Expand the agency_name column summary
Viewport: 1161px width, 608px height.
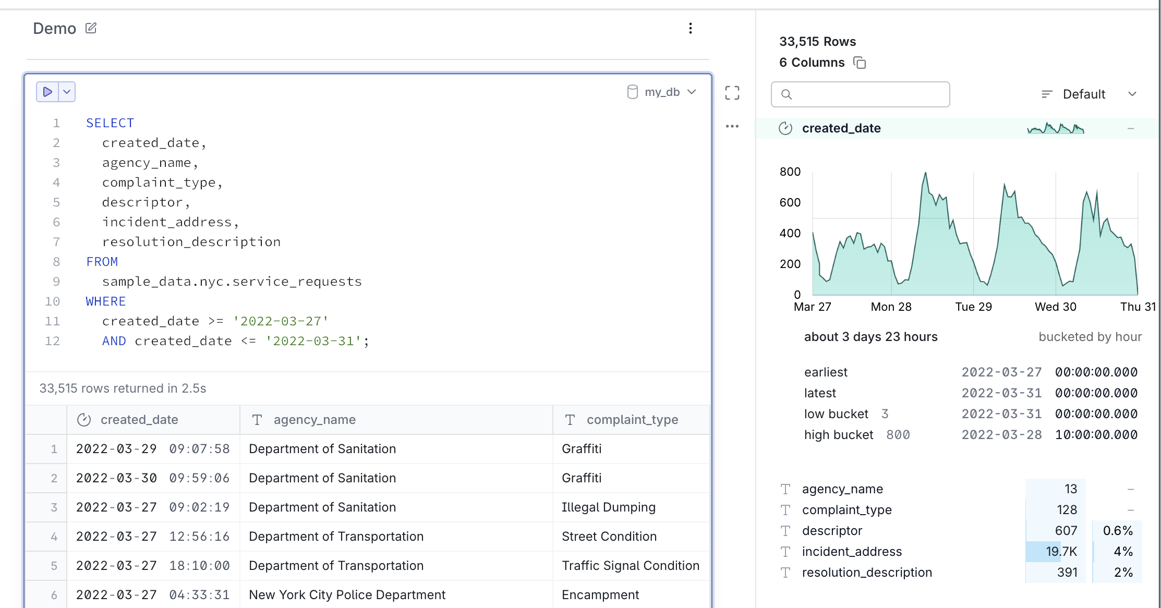point(1131,489)
